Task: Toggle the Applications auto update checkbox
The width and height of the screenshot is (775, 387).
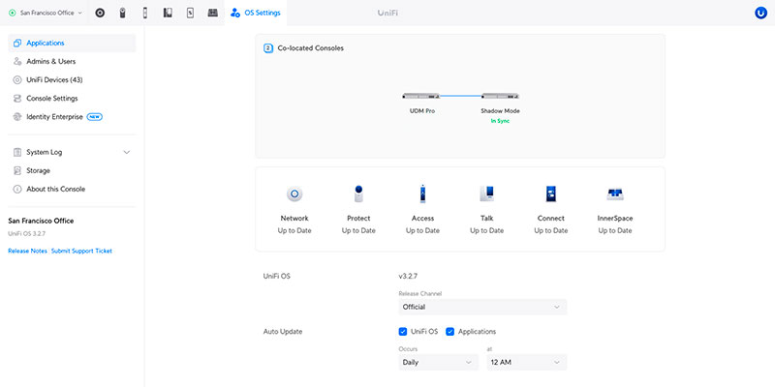Action: point(450,332)
